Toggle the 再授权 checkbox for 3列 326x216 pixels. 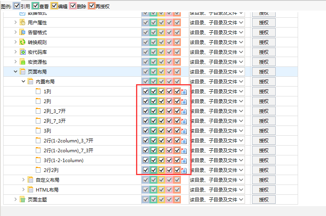pos(177,131)
